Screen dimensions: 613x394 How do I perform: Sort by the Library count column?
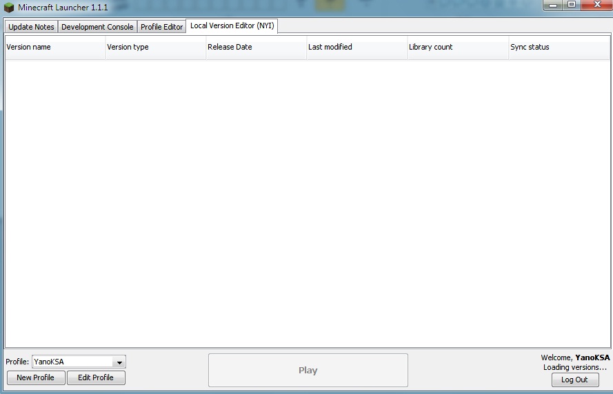click(x=458, y=48)
